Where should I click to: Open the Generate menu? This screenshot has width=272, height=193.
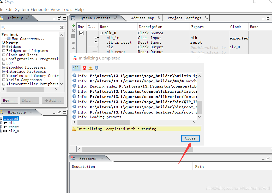pos(40,10)
